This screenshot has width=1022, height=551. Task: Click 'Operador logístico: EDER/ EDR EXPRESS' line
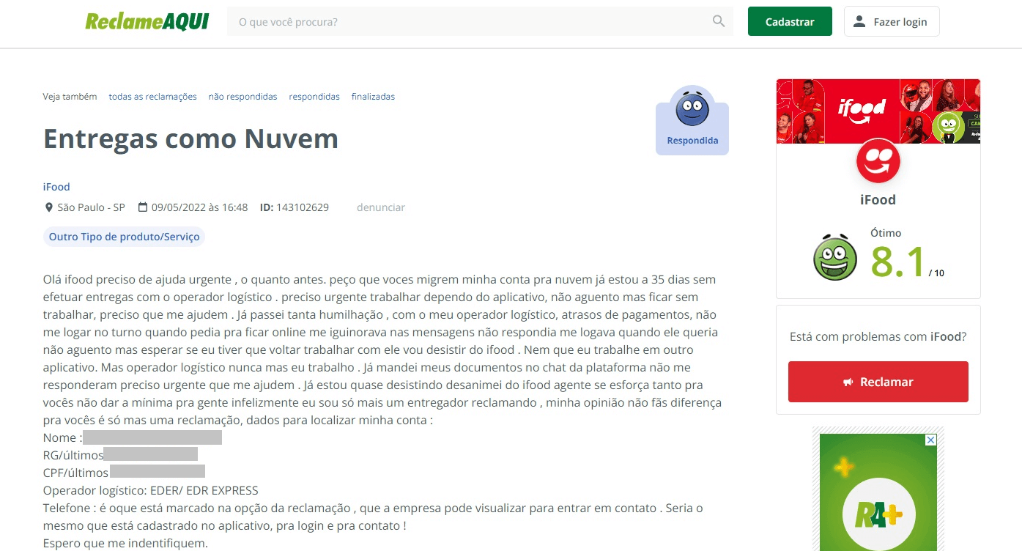pos(151,490)
